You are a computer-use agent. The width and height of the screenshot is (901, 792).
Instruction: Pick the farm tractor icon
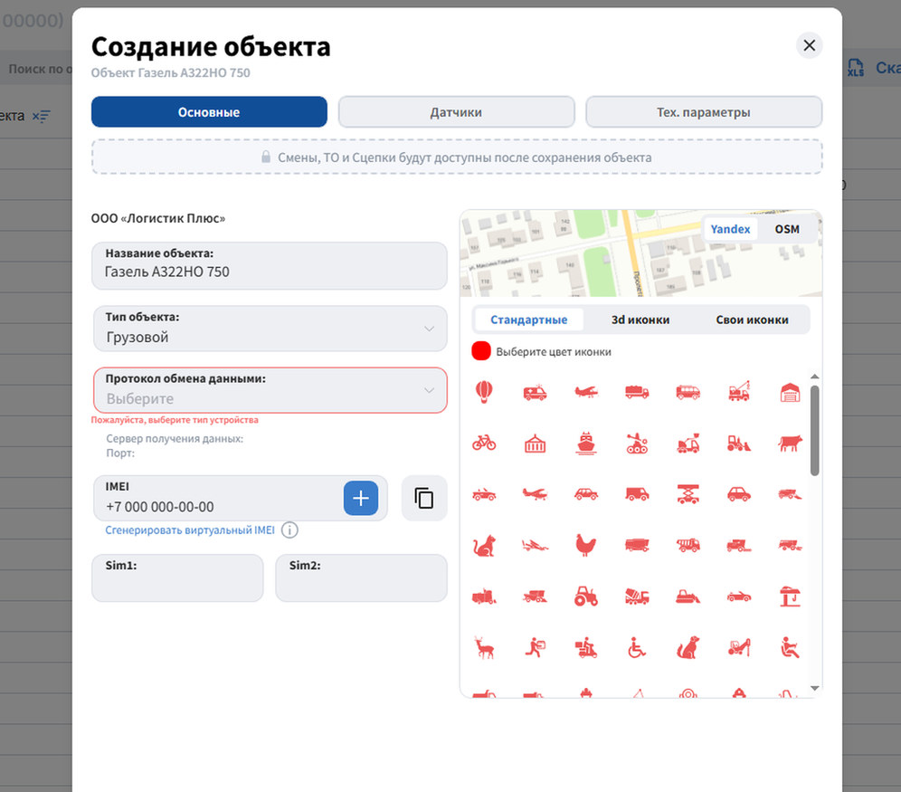tap(586, 596)
